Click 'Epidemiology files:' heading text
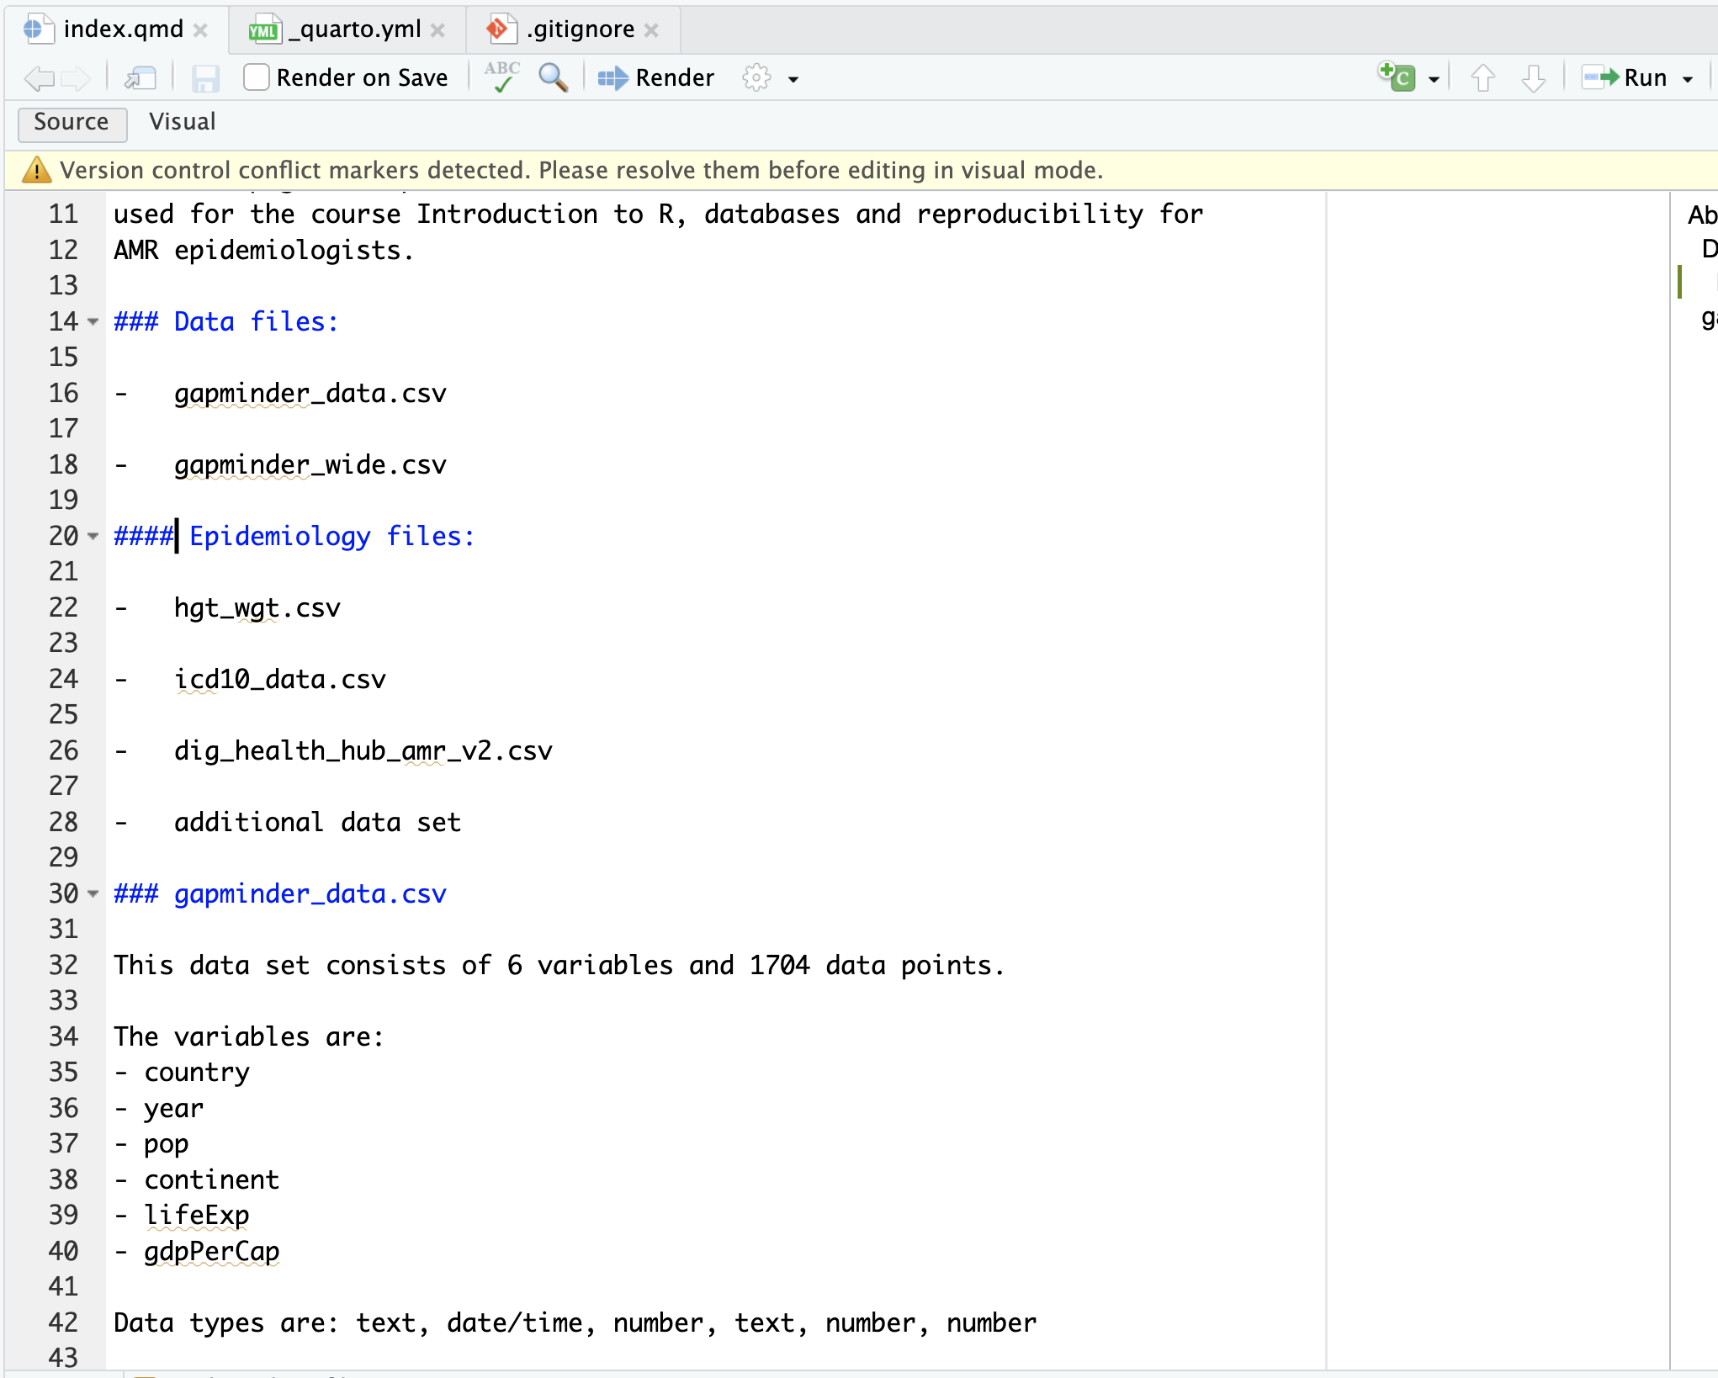The height and width of the screenshot is (1378, 1718). coord(331,537)
